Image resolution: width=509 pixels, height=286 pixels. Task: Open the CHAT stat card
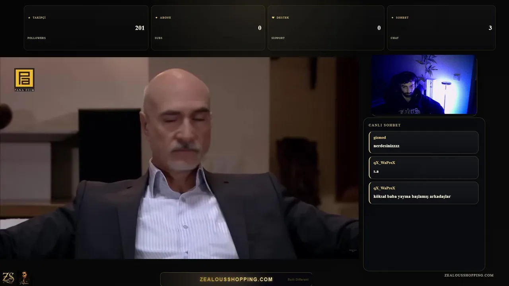[441, 28]
